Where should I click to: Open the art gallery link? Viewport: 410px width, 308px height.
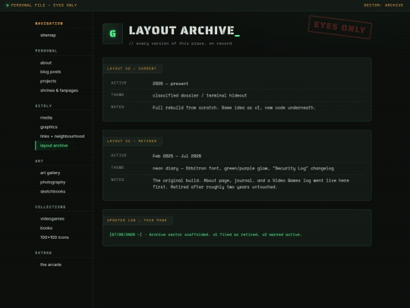point(50,173)
